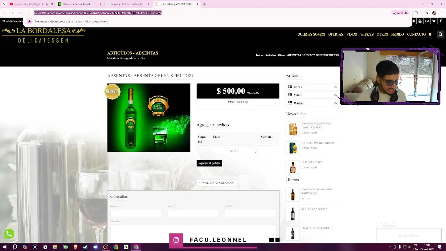Open the Windows notification center icon
The width and height of the screenshot is (446, 251).
440,247
